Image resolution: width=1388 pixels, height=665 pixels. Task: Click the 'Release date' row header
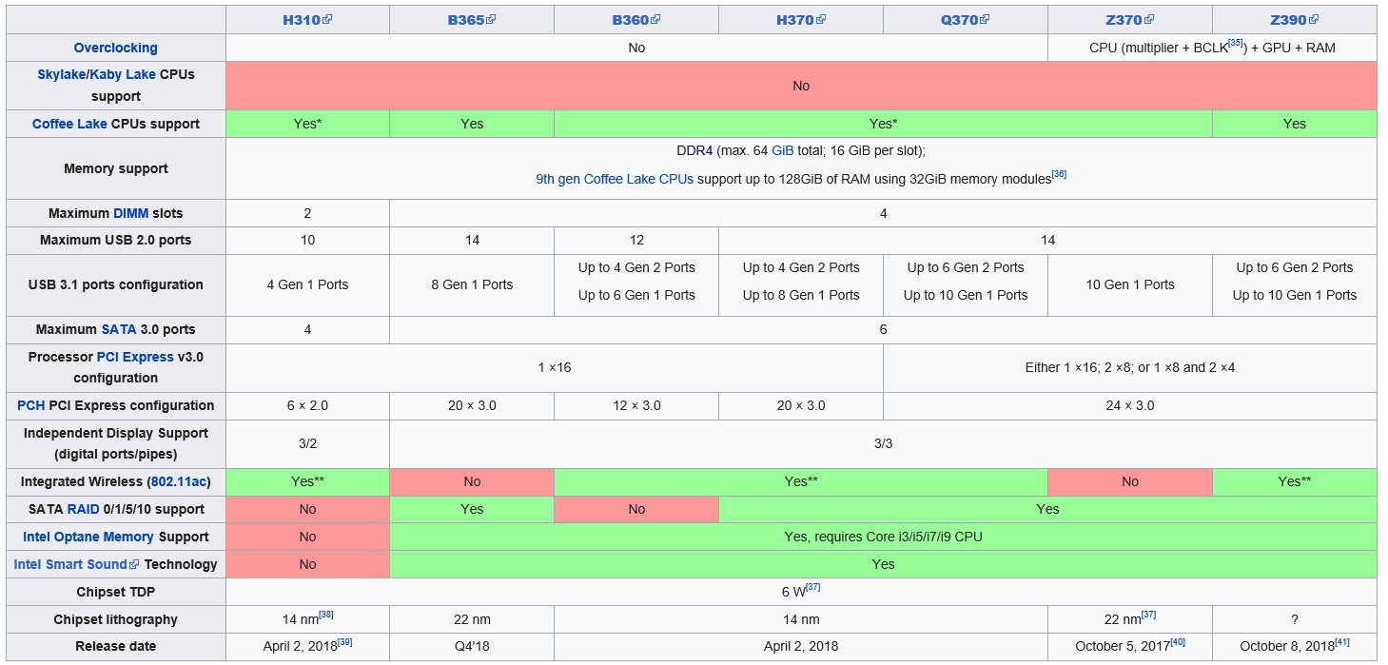[116, 646]
